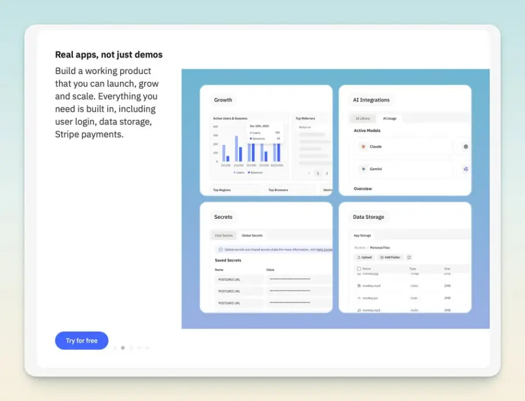525x401 pixels.
Task: Click the previous page arrow in Top Referrers
Action: pyautogui.click(x=309, y=173)
